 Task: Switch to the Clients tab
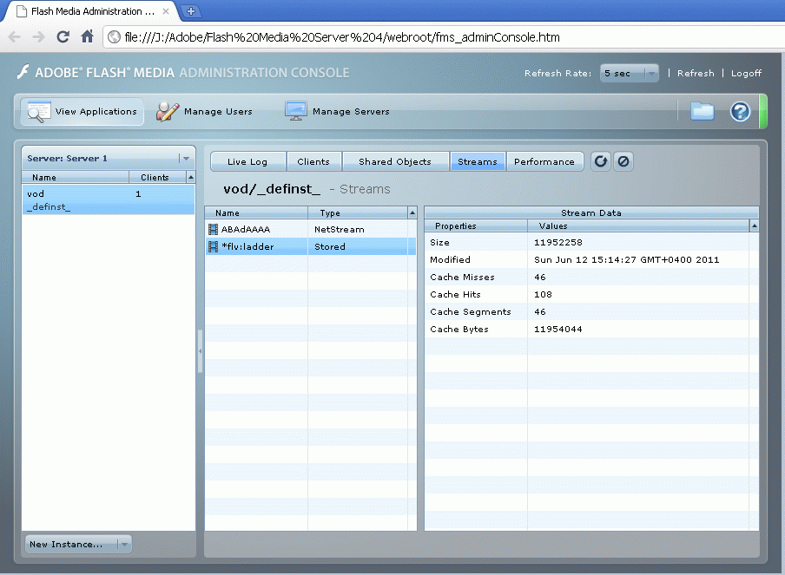coord(313,161)
